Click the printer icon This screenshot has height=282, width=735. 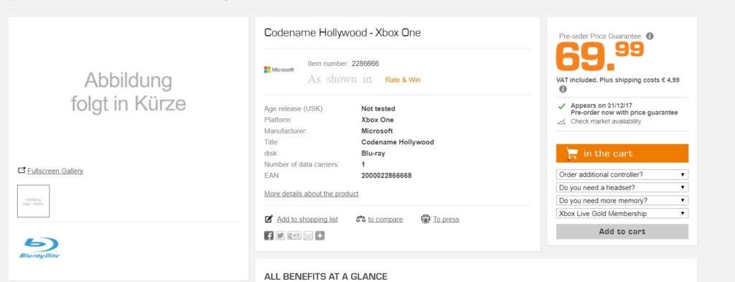pos(425,219)
